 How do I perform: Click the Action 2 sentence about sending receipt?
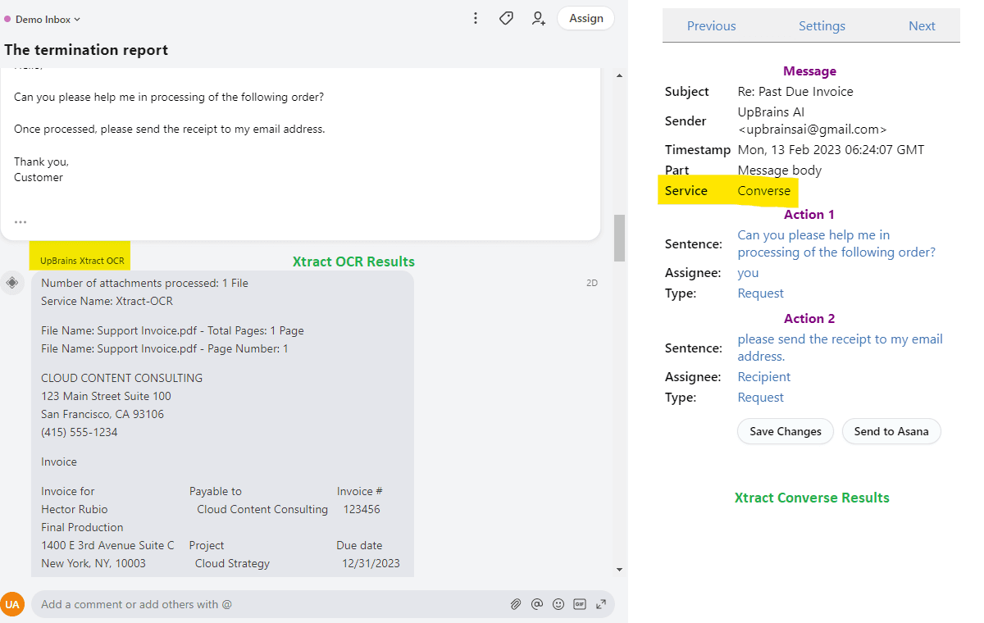pos(840,348)
